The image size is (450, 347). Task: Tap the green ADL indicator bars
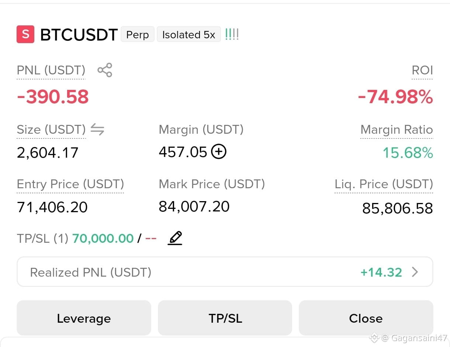(232, 34)
